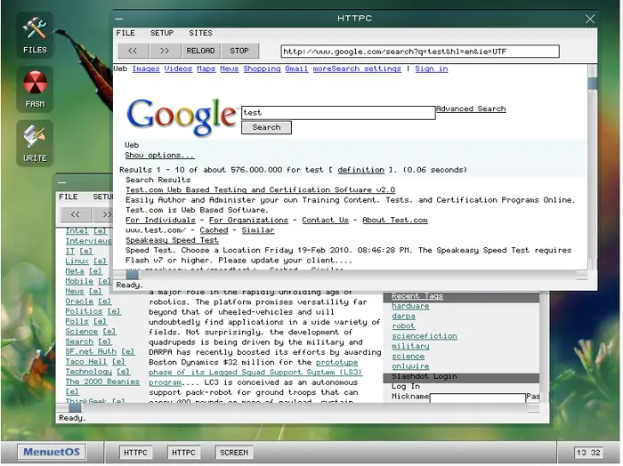Image resolution: width=623 pixels, height=466 pixels.
Task: Open Science link in Slashdot sidebar
Action: click(x=82, y=332)
